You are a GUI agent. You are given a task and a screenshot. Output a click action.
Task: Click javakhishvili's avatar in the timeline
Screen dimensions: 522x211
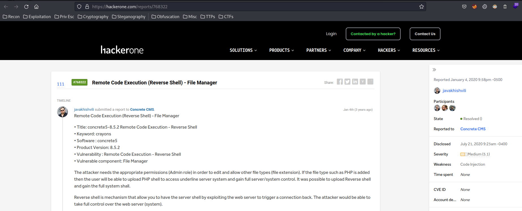coord(63,112)
